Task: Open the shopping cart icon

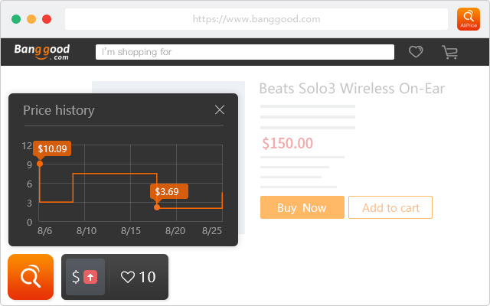Action: coord(449,52)
